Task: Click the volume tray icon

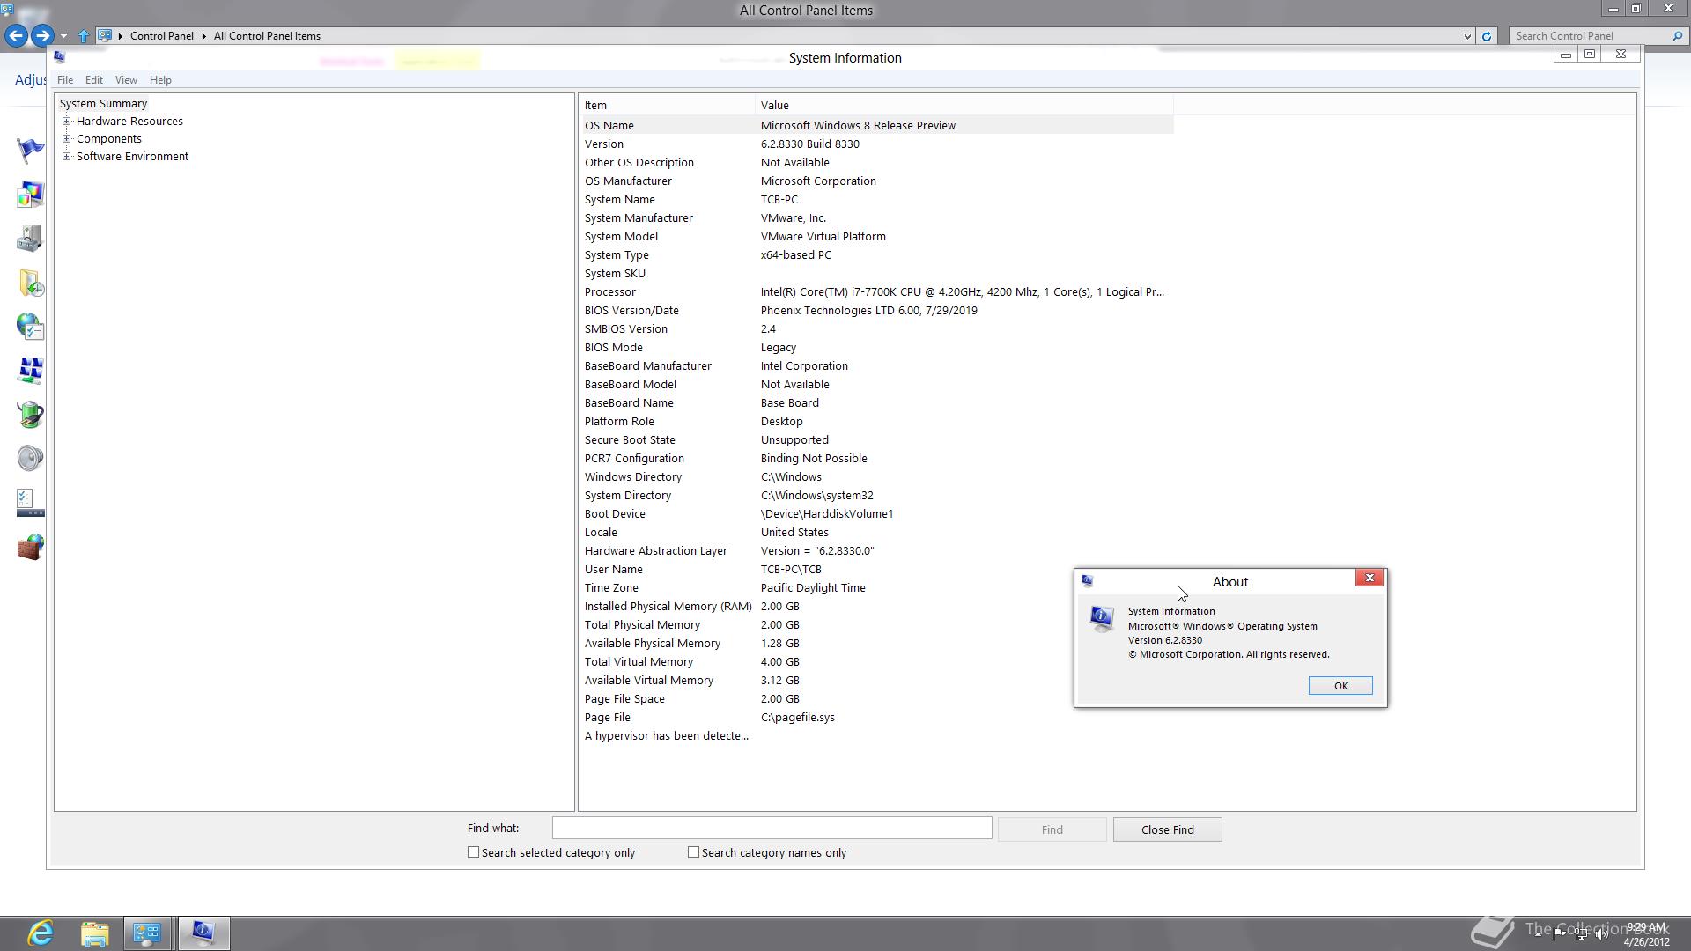Action: click(x=1602, y=934)
